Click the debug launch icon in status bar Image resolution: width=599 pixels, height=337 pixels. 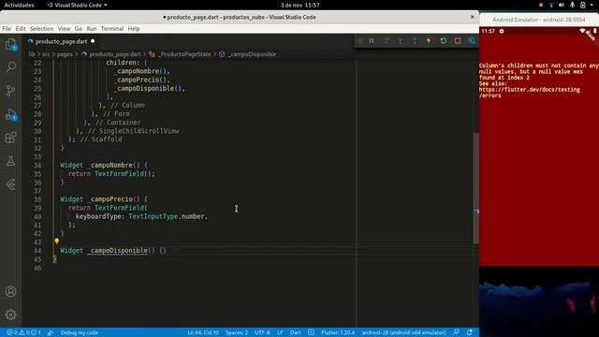tap(51, 332)
